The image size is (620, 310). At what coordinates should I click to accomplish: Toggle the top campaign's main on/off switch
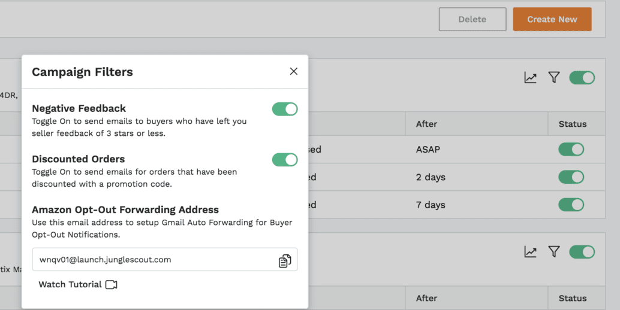[582, 78]
